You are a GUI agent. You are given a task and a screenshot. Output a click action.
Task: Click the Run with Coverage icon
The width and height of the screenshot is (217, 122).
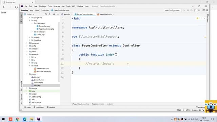click(192, 11)
